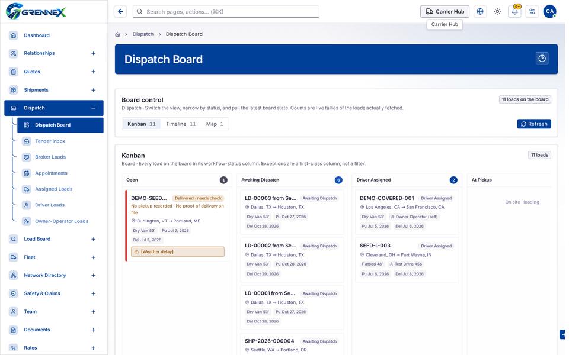Open the Carrier Hub button
Viewport: 569px width, 355px height.
445,12
